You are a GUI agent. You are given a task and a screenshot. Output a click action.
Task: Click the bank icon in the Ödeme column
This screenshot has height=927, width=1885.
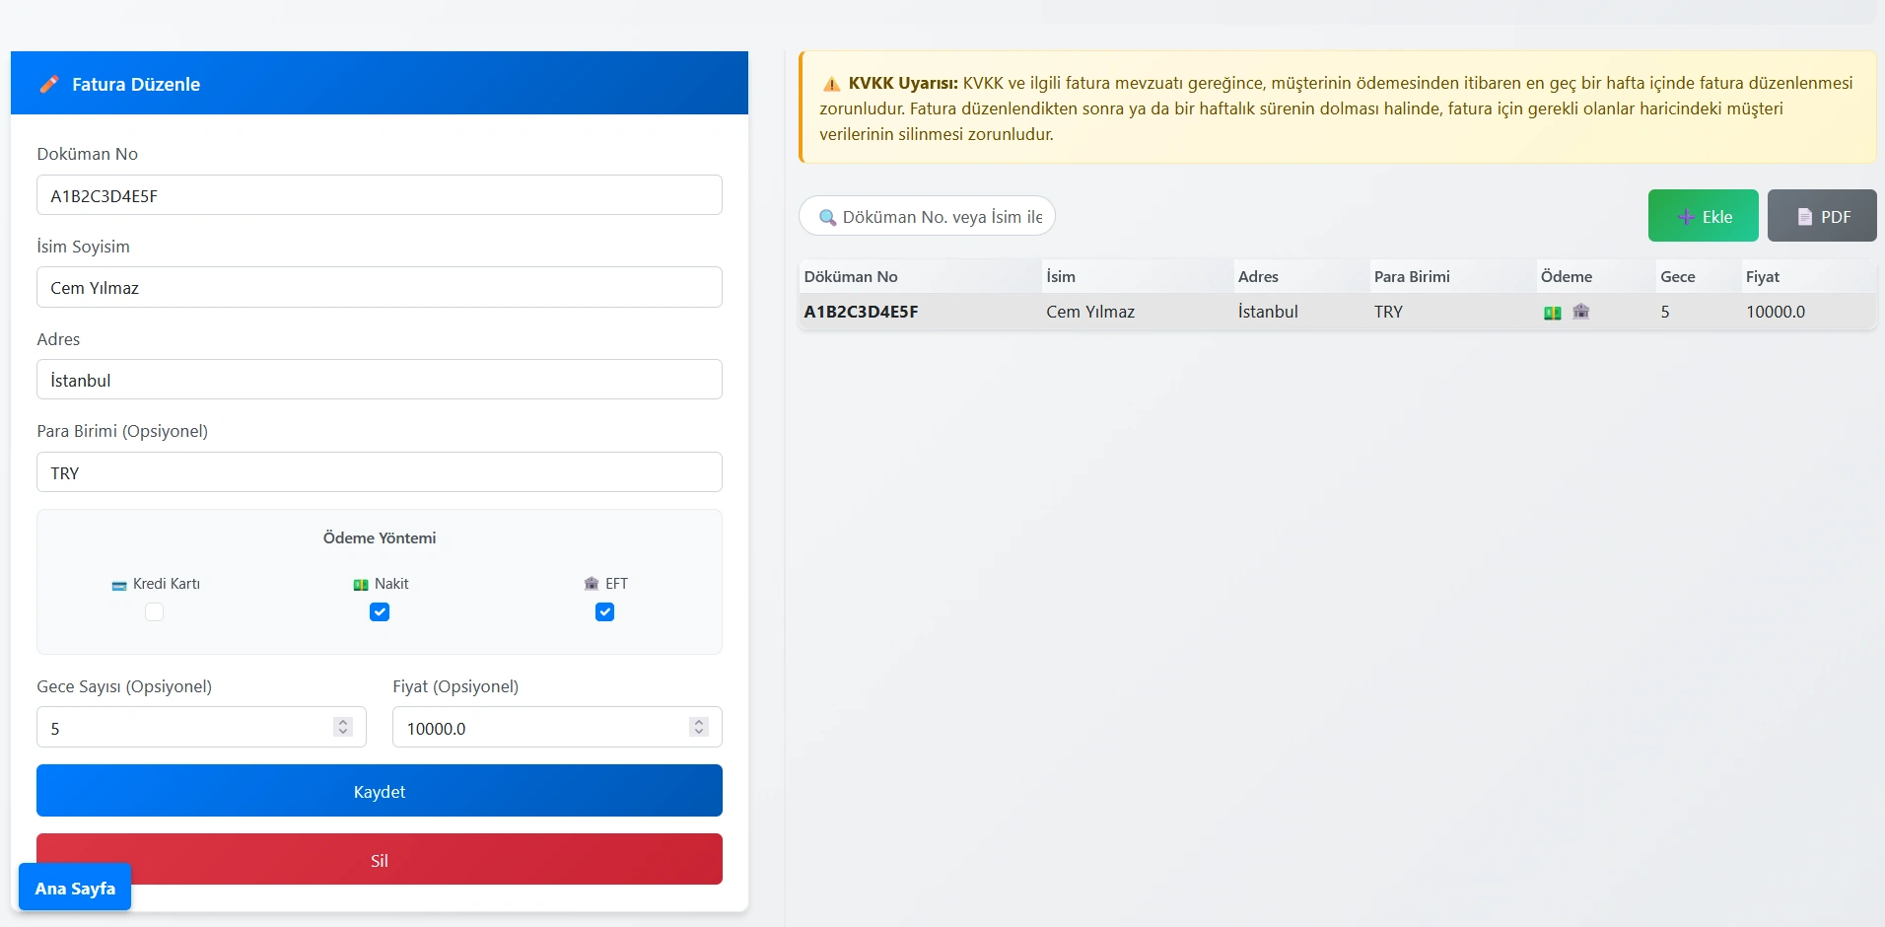point(1580,312)
